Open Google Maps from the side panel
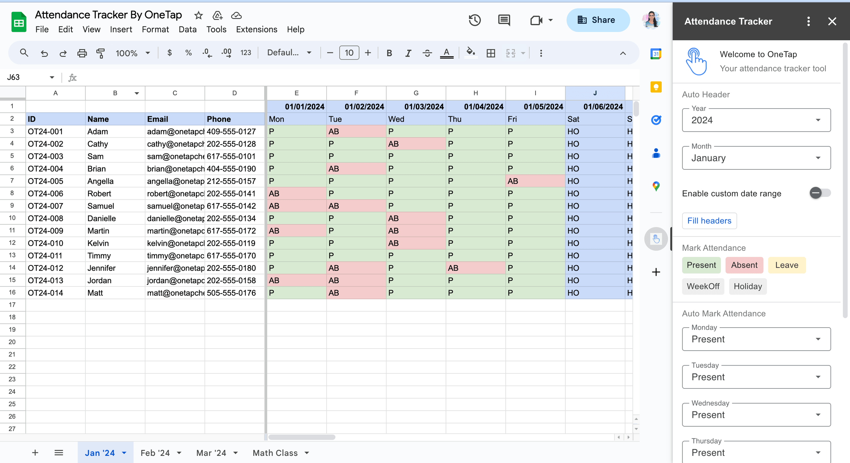Screen dimensions: 850x463 [656, 186]
